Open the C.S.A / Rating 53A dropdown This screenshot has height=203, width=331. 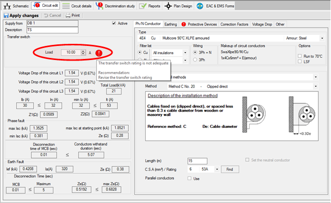click(x=217, y=169)
